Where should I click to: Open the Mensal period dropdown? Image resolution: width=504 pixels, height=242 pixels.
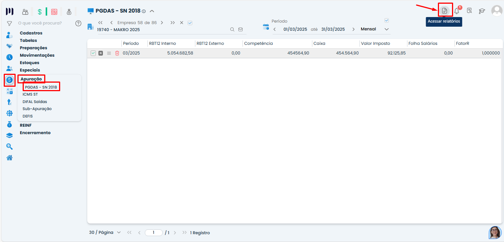[386, 29]
